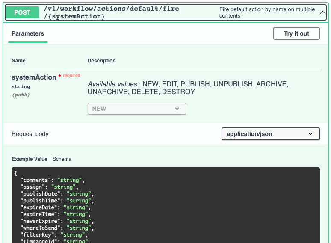Collapse the POST endpoint with the chevron arrow
331x243 pixels.
click(322, 13)
